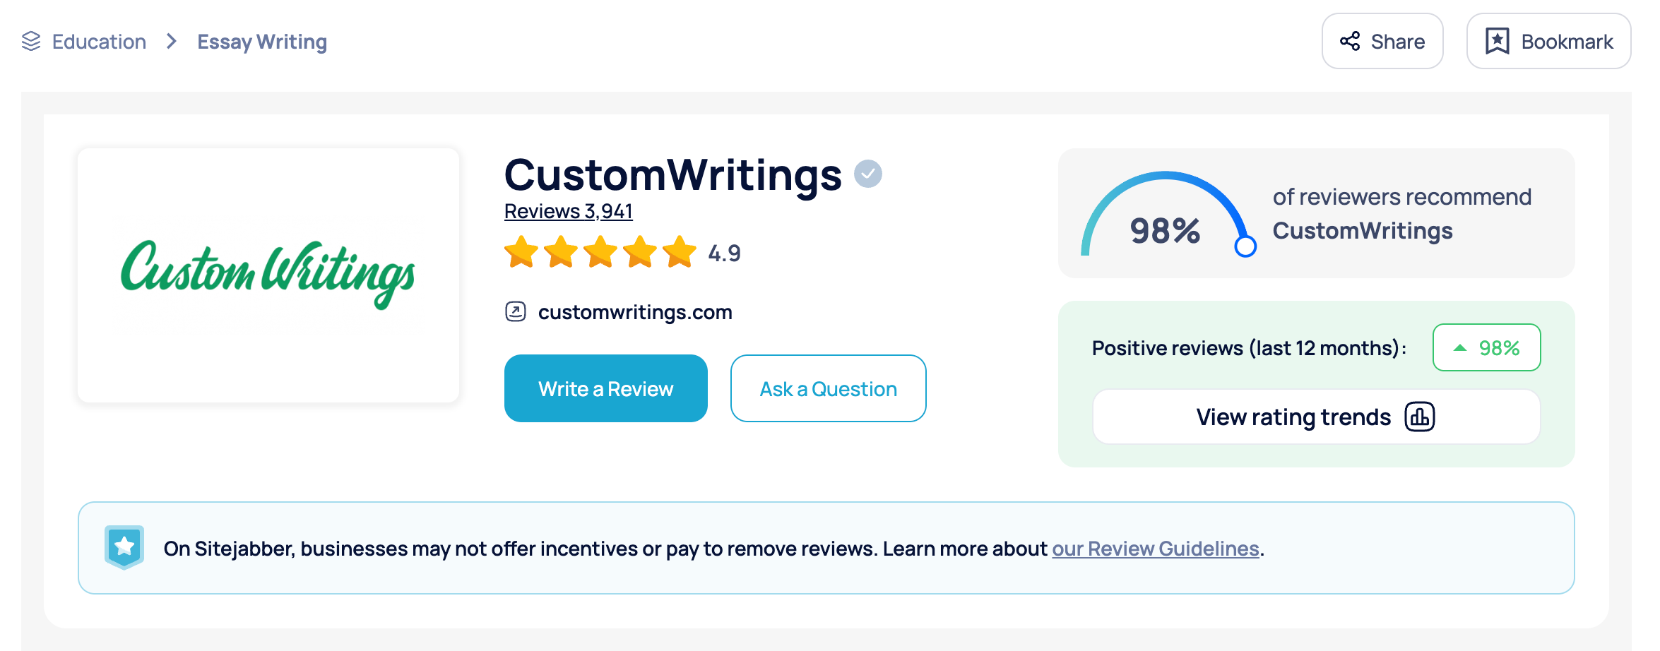
Task: Open the Education breadcrumb link
Action: pos(99,42)
